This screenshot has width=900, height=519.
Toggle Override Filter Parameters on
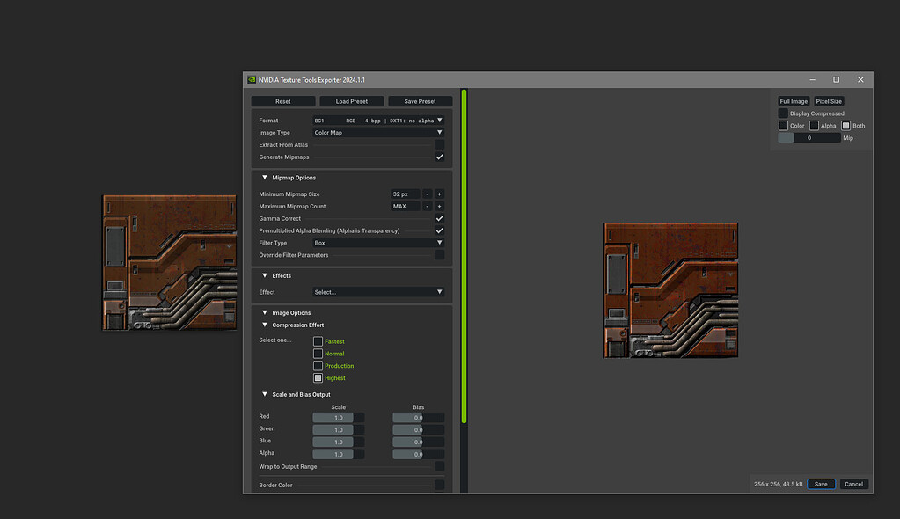(438, 254)
